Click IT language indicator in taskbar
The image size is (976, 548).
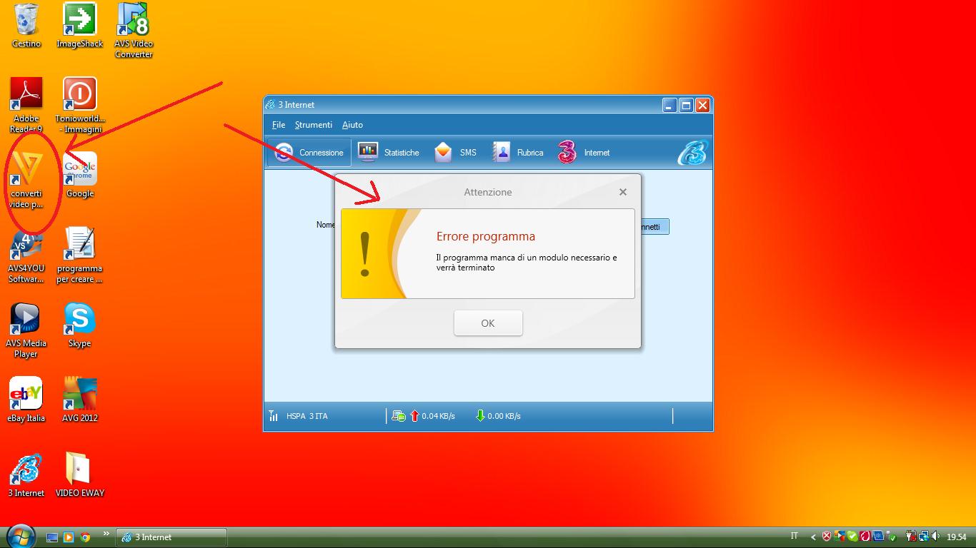(x=795, y=536)
